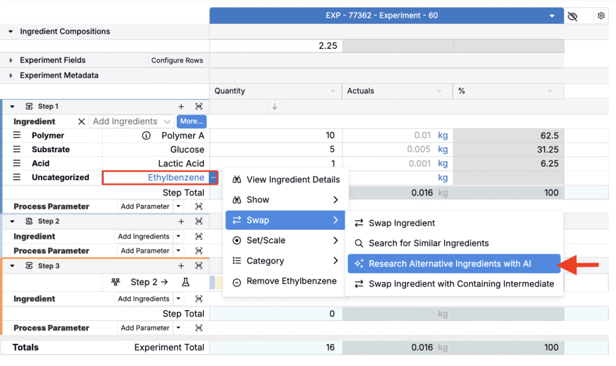Open the EXP - 77362 experiment dropdown
The height and width of the screenshot is (366, 616).
(x=552, y=16)
